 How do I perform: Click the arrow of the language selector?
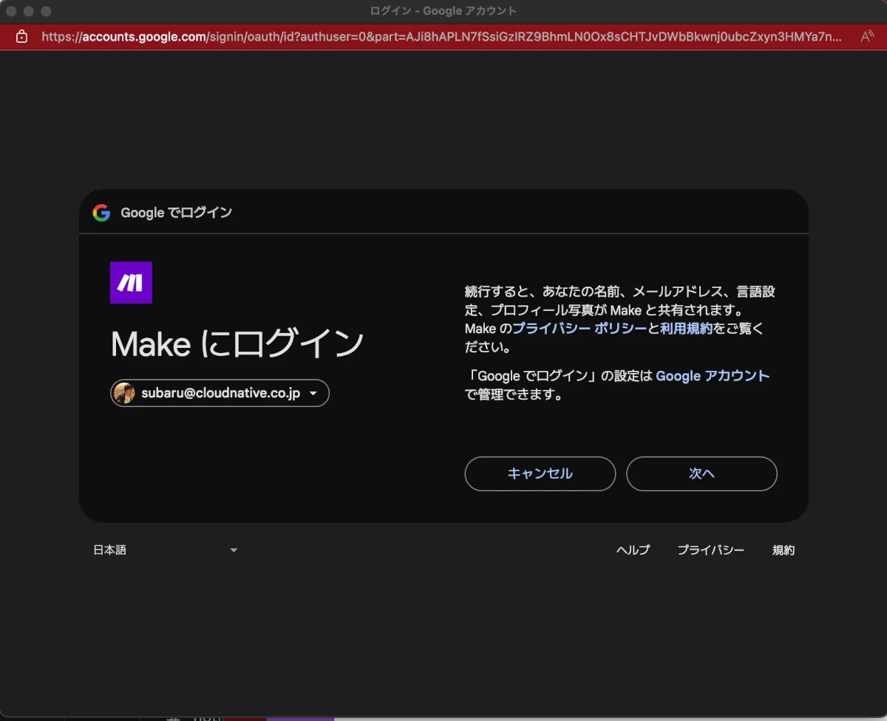234,550
